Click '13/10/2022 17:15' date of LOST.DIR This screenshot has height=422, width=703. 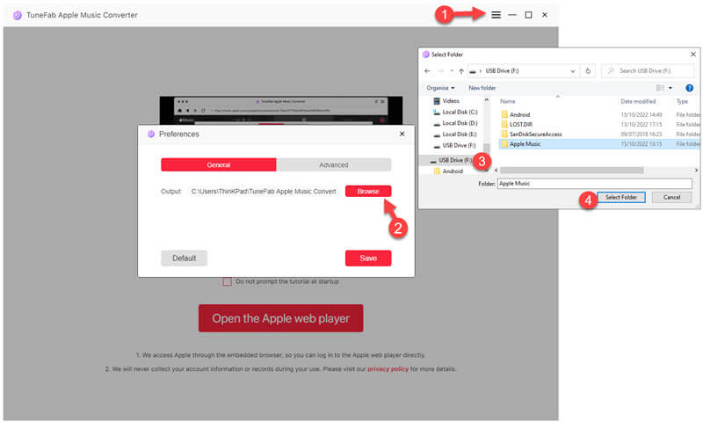(x=641, y=124)
